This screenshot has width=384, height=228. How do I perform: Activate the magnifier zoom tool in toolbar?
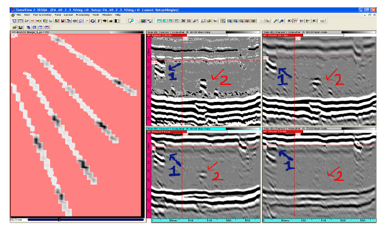[x=131, y=21]
